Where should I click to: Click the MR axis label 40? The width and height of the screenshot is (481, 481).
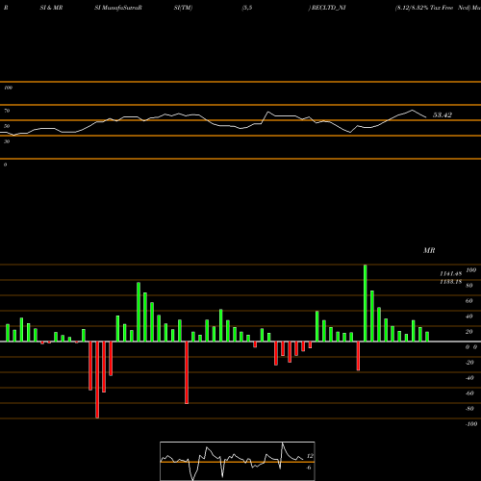[x=469, y=316]
